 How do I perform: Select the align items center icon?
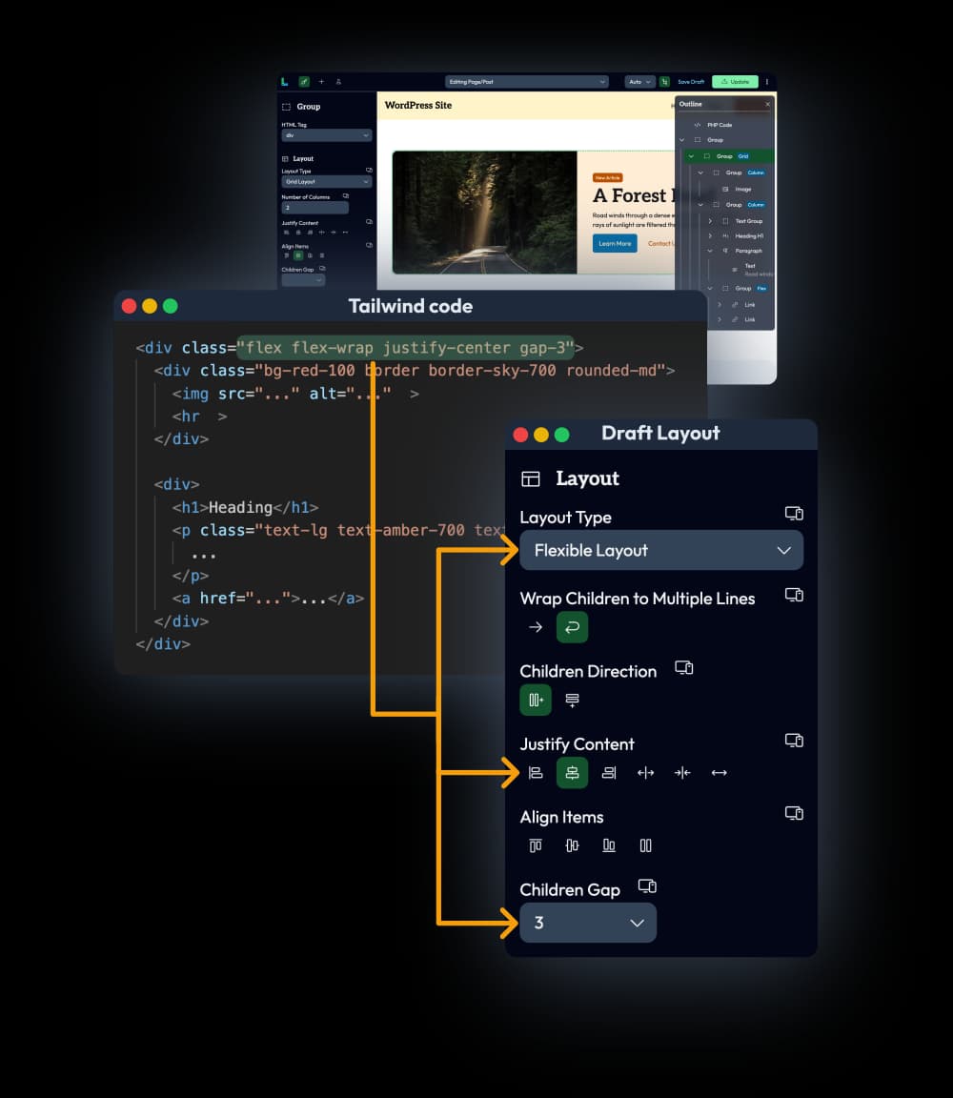pyautogui.click(x=572, y=844)
